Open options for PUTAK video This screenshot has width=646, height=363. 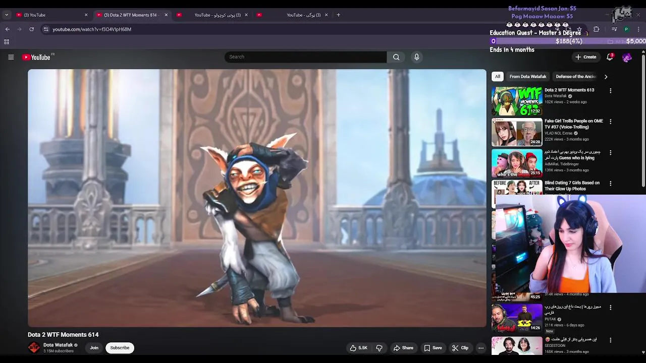610,307
